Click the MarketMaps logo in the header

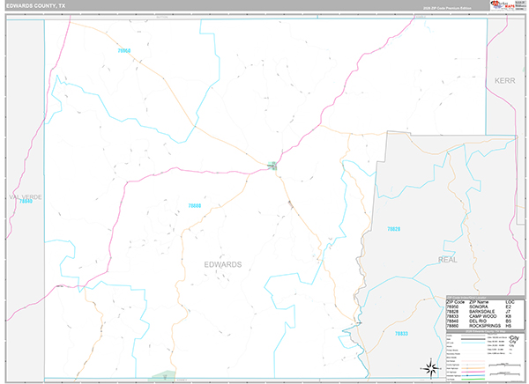tap(503, 5)
